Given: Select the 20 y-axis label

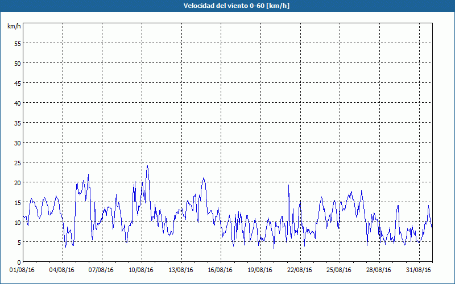Looking at the screenshot, I should coord(18,183).
